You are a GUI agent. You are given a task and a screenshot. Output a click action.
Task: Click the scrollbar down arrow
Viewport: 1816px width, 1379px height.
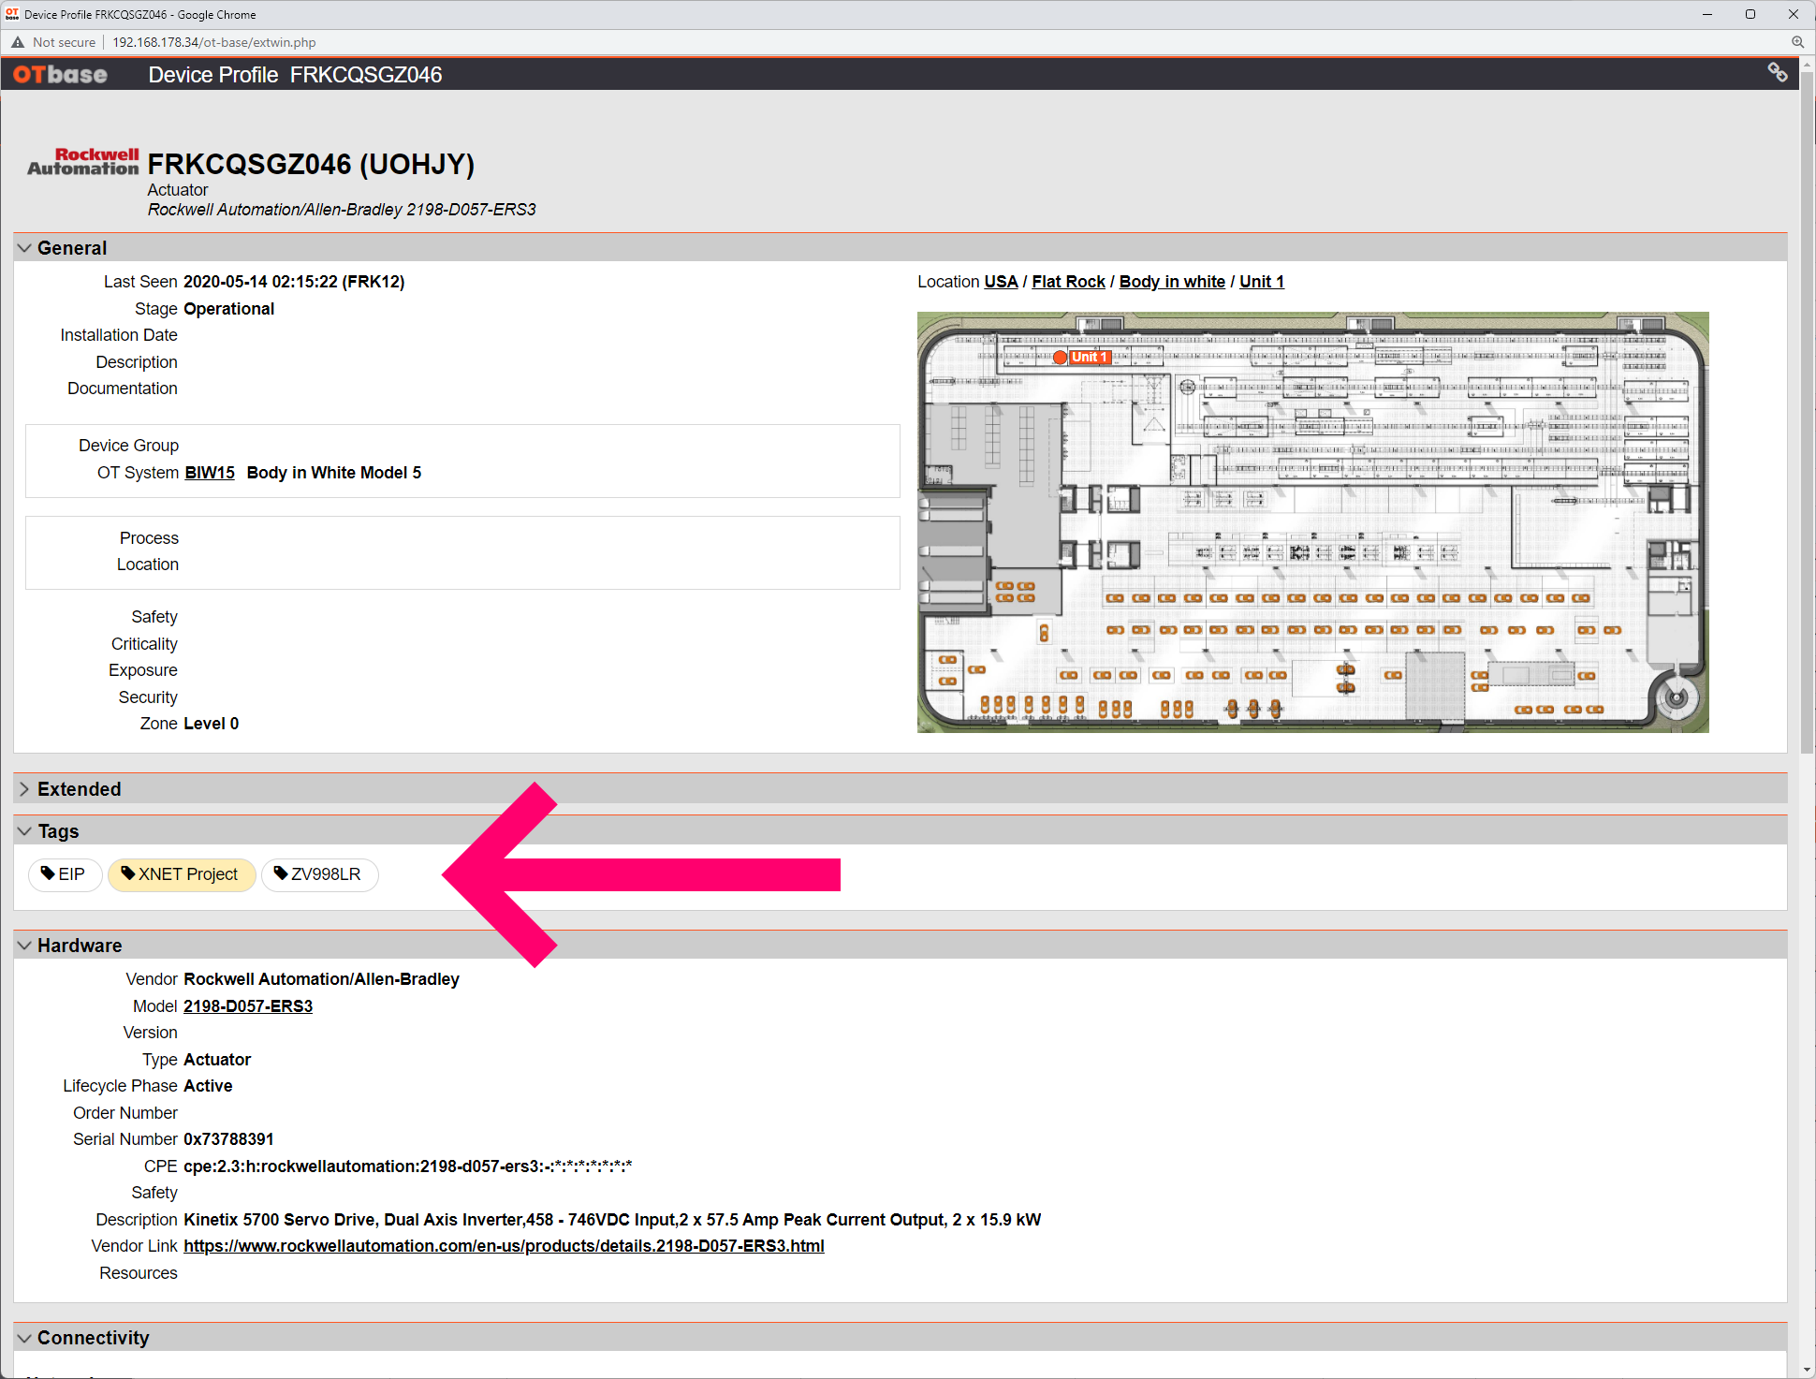click(1807, 1370)
